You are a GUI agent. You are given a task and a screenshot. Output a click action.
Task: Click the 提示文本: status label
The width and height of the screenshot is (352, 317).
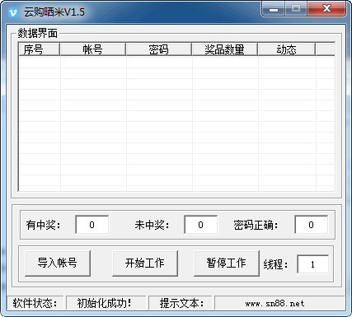tap(181, 303)
